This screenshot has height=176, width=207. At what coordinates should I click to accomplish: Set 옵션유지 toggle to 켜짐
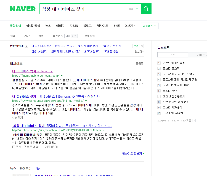[74, 36]
